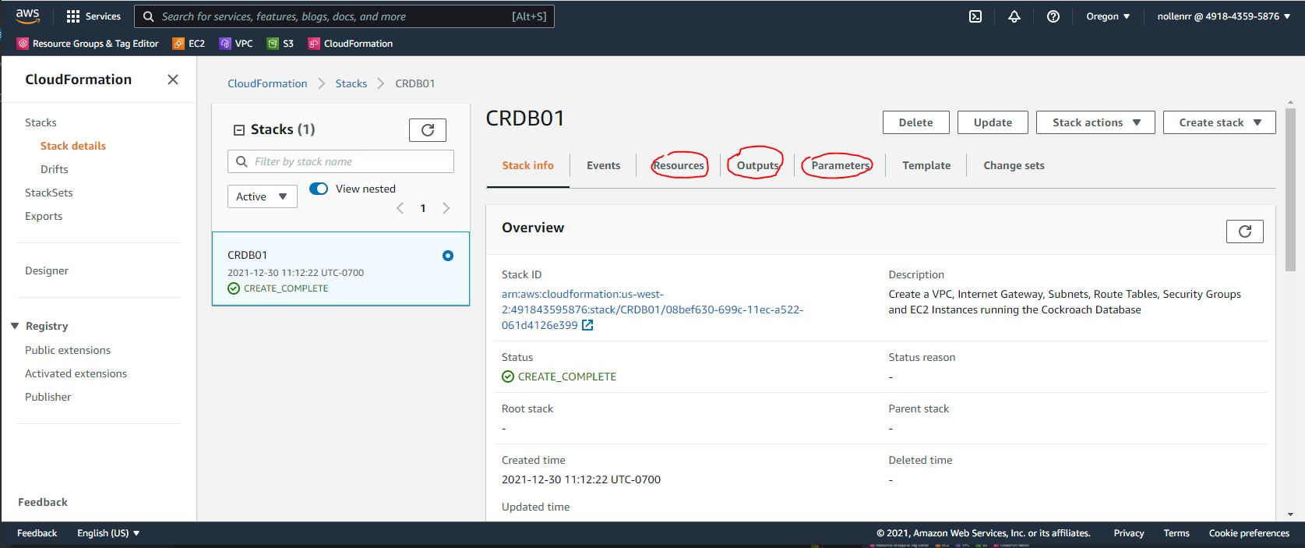The image size is (1305, 548).
Task: Click the page vertical scrollbar thumb
Action: click(1290, 189)
